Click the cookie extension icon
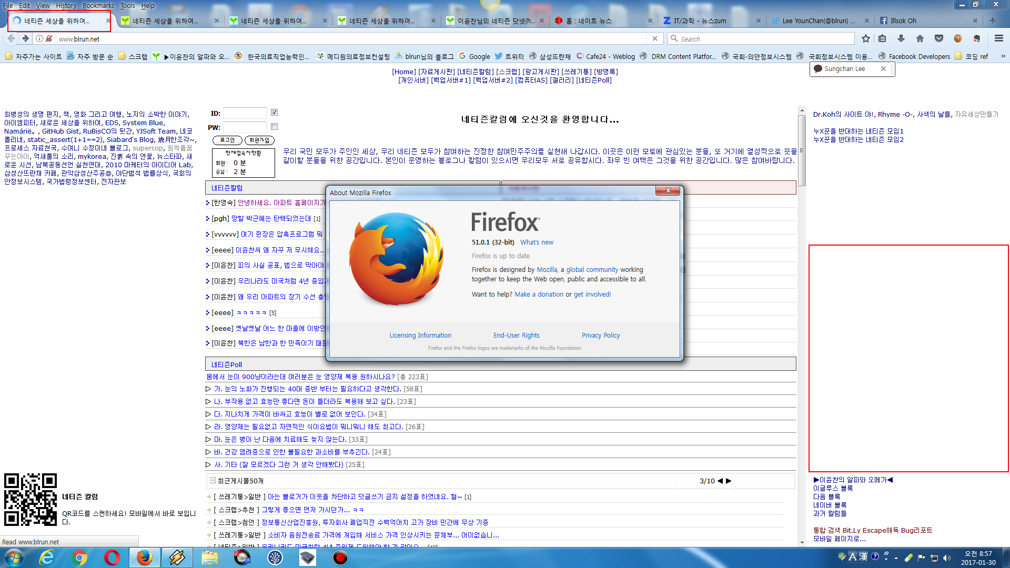The width and height of the screenshot is (1010, 568). click(957, 38)
